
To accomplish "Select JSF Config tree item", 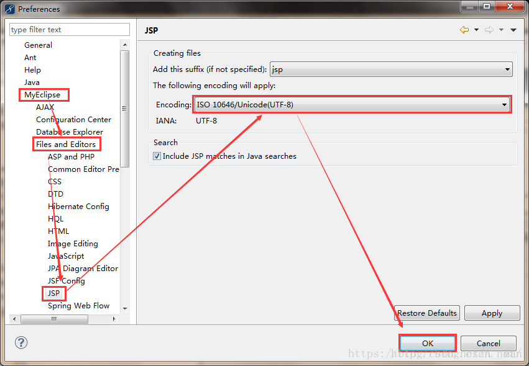I will 66,281.
